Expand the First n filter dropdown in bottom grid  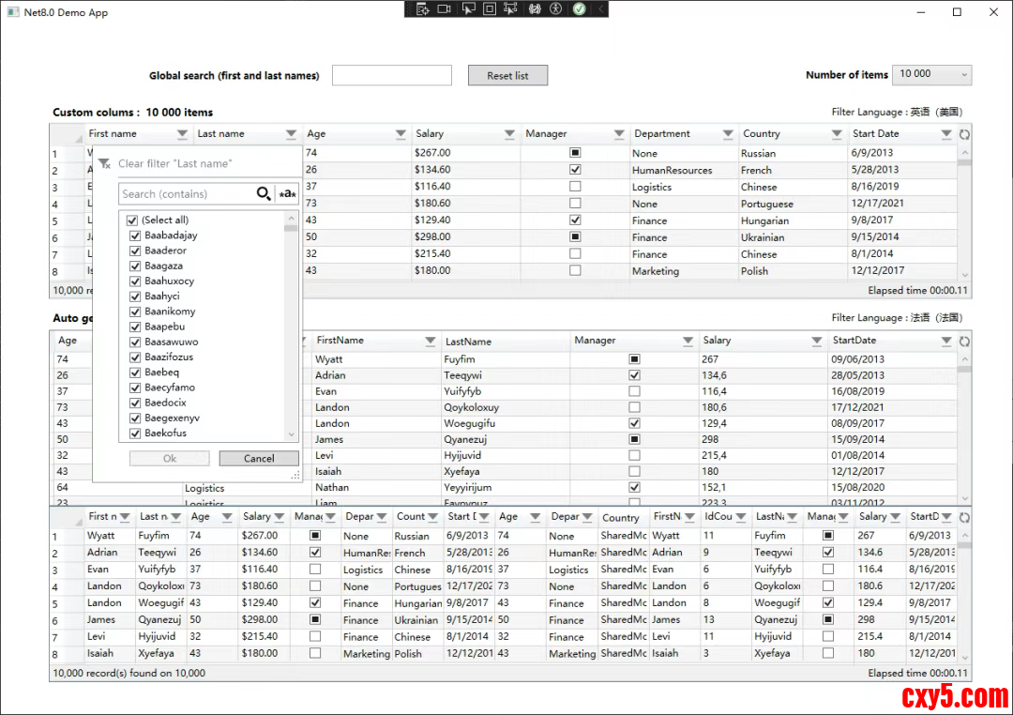click(x=125, y=516)
